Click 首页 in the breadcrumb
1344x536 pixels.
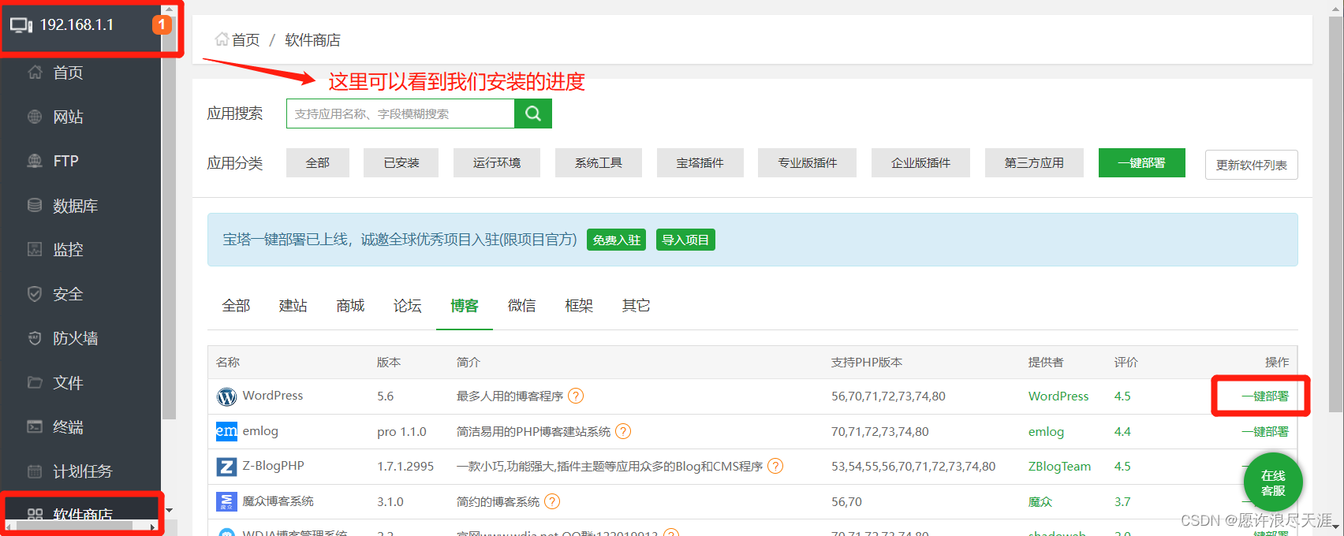pyautogui.click(x=245, y=39)
